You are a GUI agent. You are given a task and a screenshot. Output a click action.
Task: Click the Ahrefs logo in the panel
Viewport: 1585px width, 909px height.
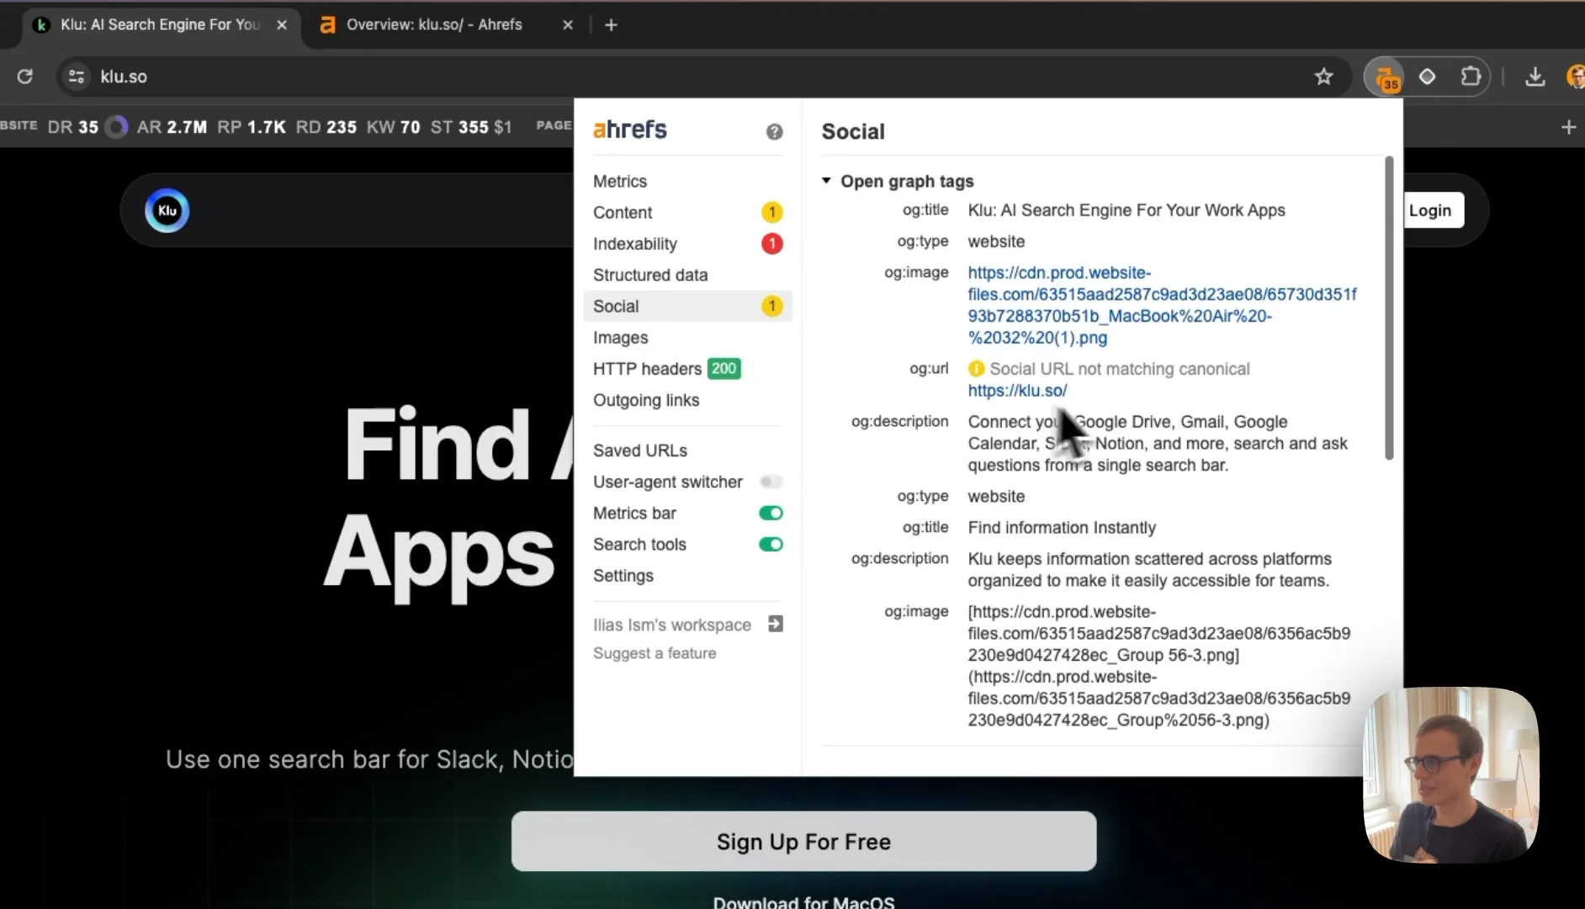[630, 130]
